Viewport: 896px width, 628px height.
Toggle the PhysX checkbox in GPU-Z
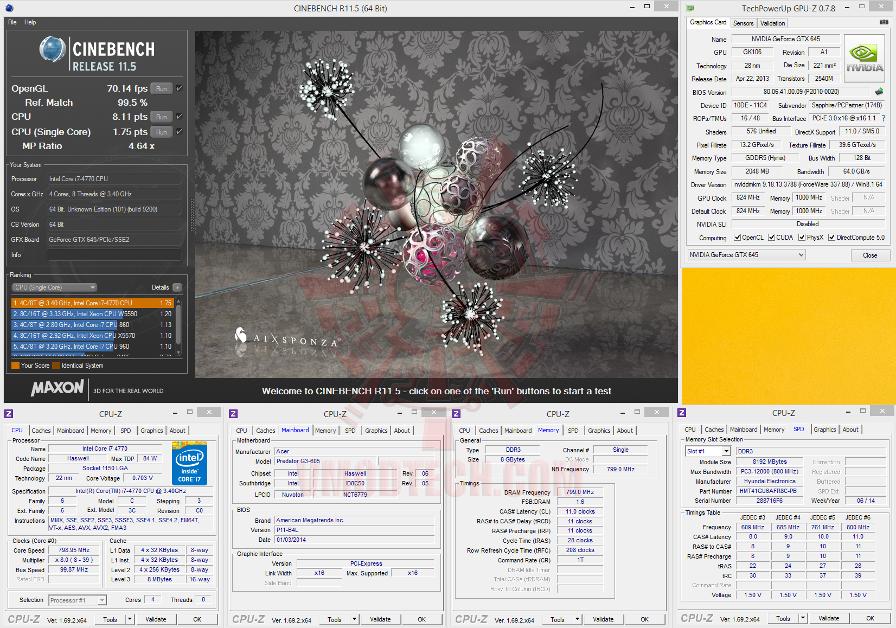click(x=802, y=238)
